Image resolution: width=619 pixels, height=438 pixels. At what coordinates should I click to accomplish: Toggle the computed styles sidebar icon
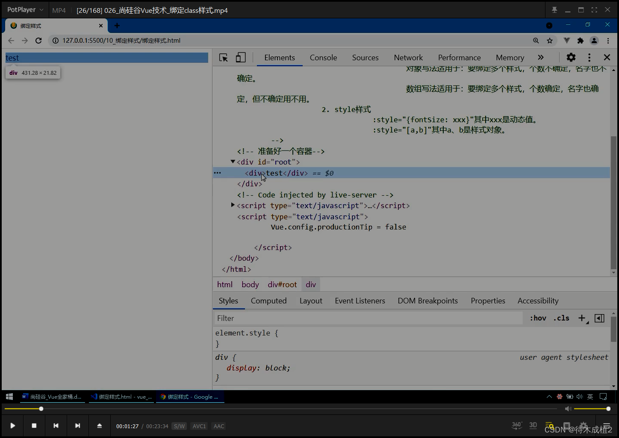pos(599,318)
